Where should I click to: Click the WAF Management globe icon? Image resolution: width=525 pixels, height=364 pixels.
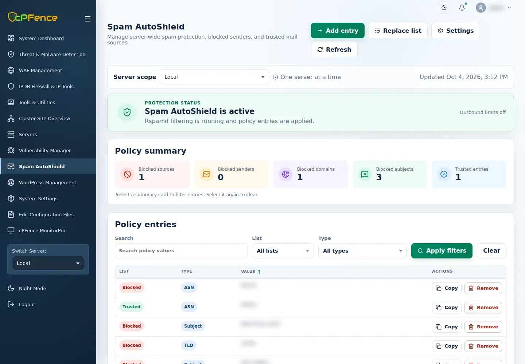point(11,70)
